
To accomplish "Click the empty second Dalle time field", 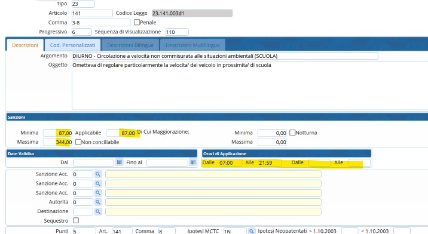I will click(x=319, y=163).
